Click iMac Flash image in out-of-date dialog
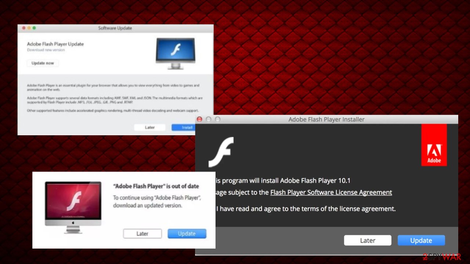Image resolution: width=470 pixels, height=264 pixels. pos(73,207)
